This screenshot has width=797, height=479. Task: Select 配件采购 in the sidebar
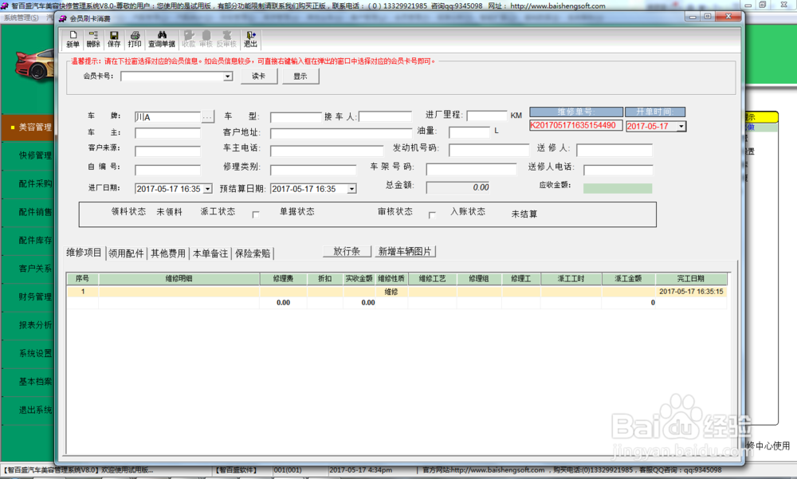click(29, 183)
